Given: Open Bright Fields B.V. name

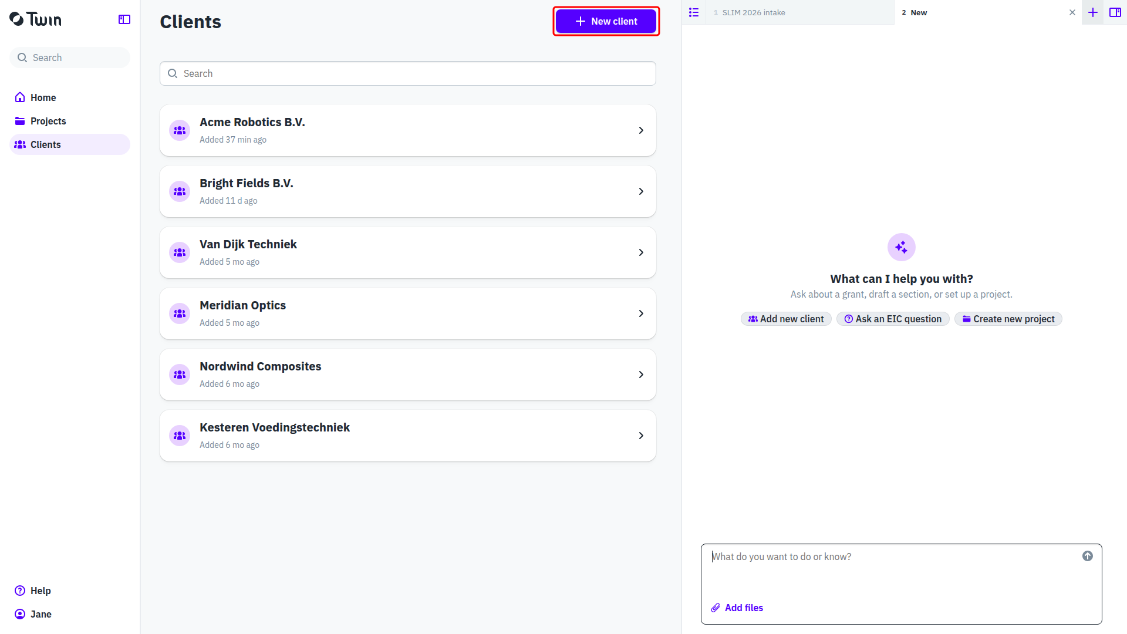Looking at the screenshot, I should click(247, 183).
